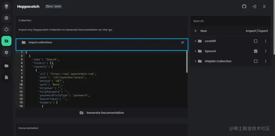Viewport: 275px width, 136px height.
Task: Click Import collections label
Action: (40, 42)
